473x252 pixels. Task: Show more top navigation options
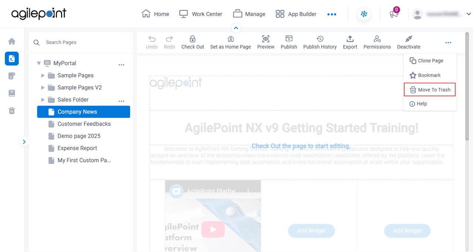tap(332, 14)
